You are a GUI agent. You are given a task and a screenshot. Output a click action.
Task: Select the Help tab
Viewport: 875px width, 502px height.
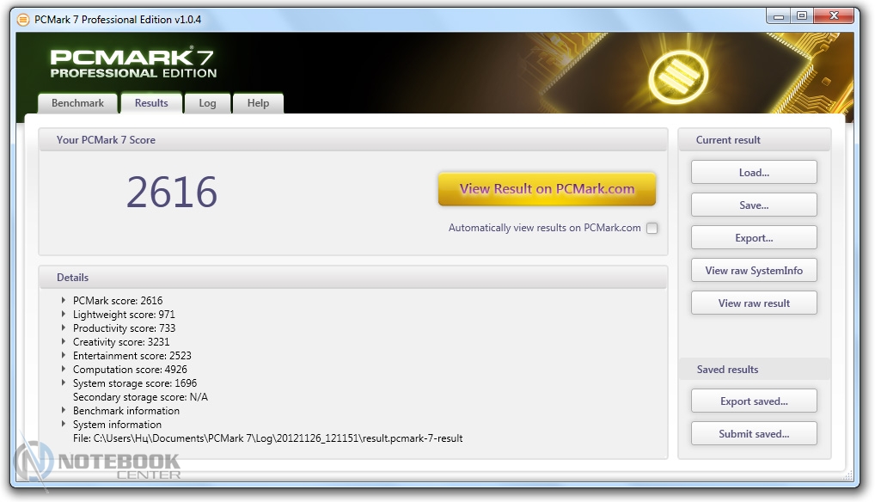pyautogui.click(x=258, y=103)
